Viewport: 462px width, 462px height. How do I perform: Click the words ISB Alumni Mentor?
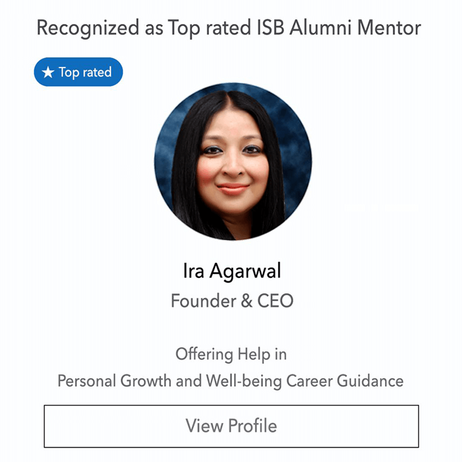tap(338, 27)
